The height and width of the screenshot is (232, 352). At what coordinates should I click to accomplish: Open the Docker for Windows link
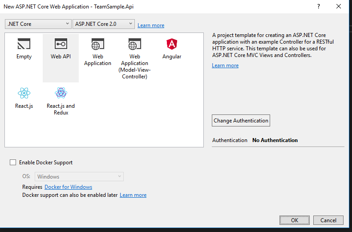pyautogui.click(x=68, y=187)
